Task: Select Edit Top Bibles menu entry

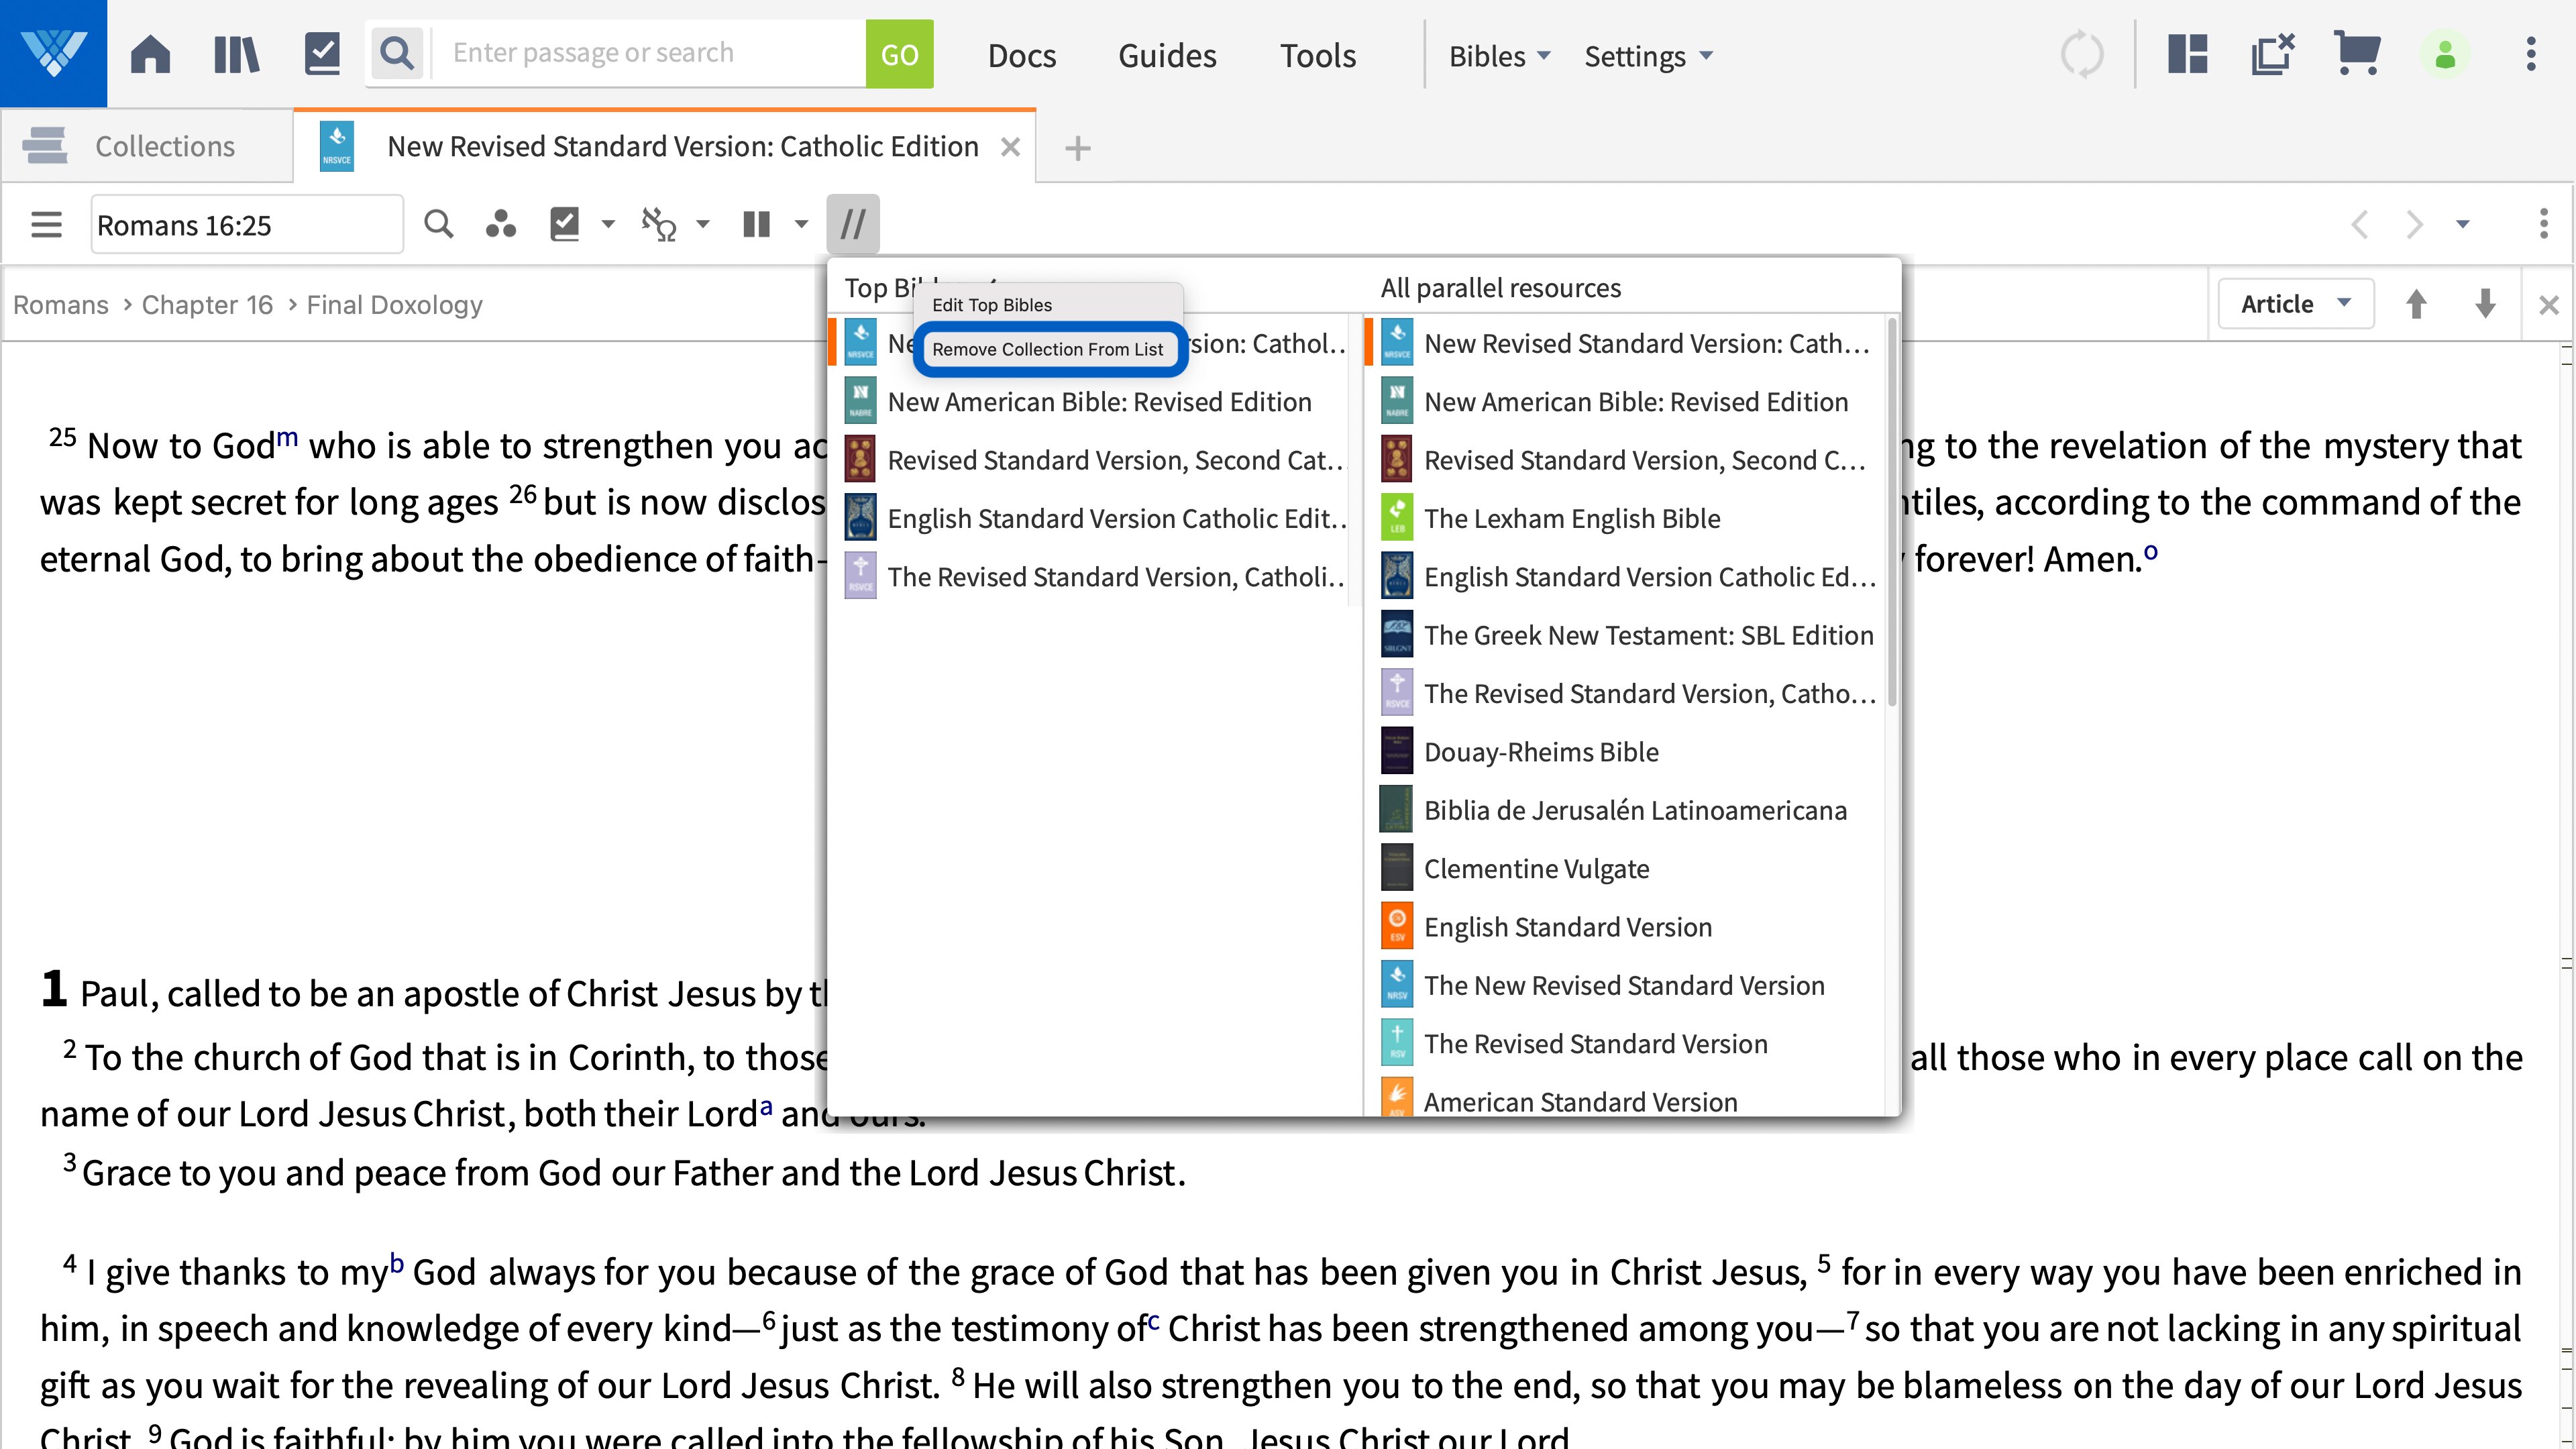Action: (x=991, y=305)
